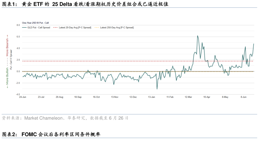
Task: Click the 6.0 y-axis value
Action: (18, 37)
